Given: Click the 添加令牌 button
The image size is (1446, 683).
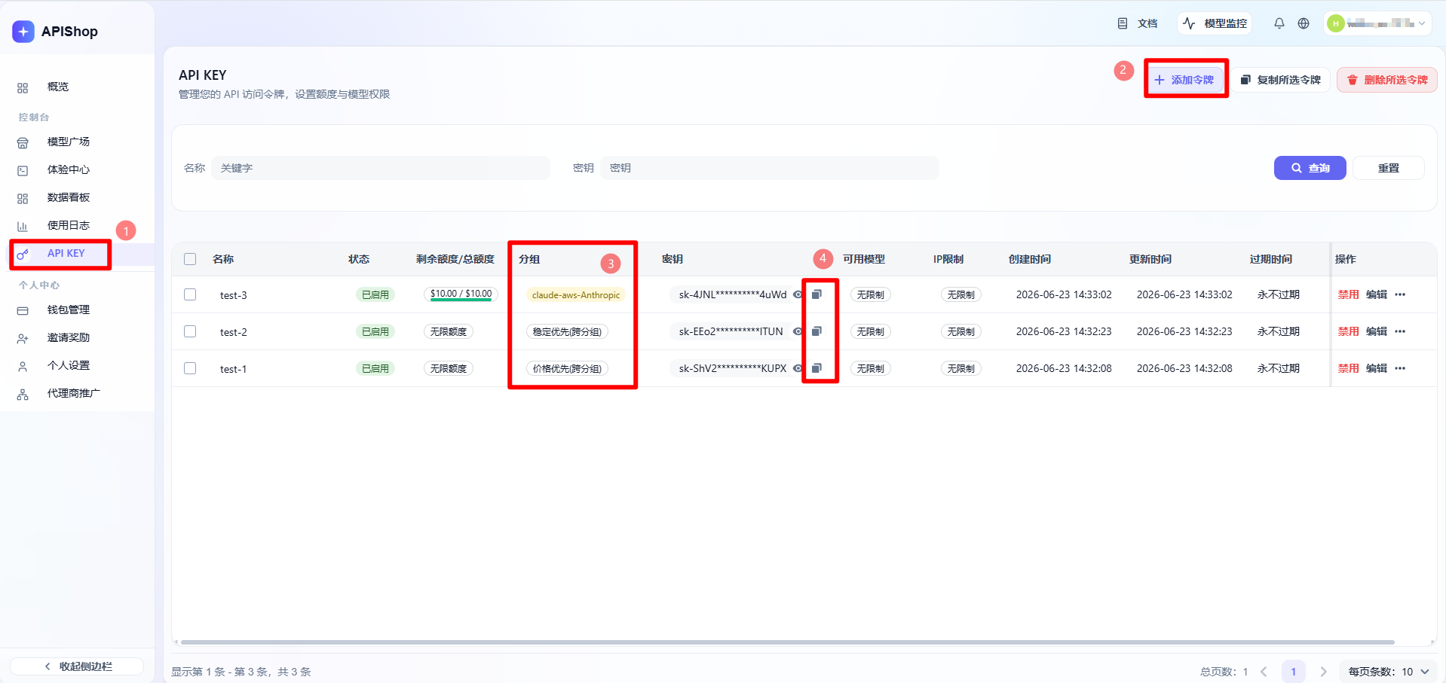Looking at the screenshot, I should pyautogui.click(x=1184, y=80).
